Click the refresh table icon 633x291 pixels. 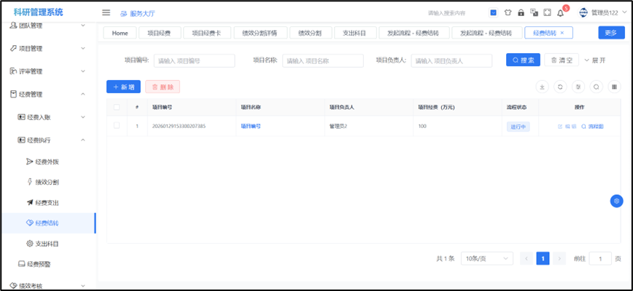tap(560, 87)
